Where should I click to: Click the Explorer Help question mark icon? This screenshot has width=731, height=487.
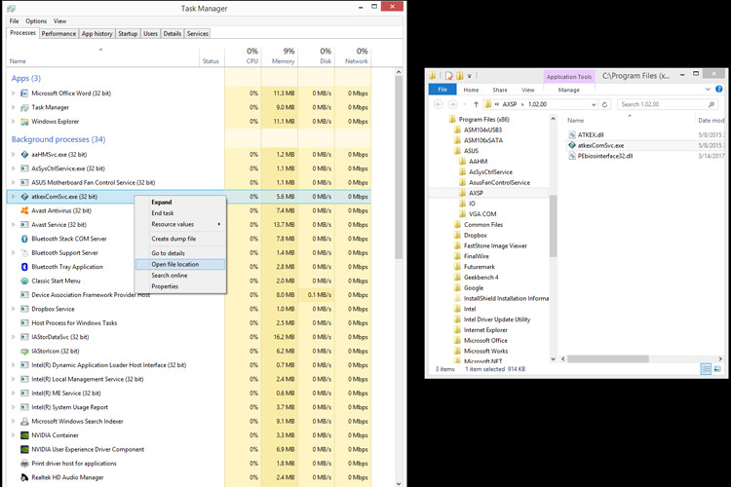(719, 89)
